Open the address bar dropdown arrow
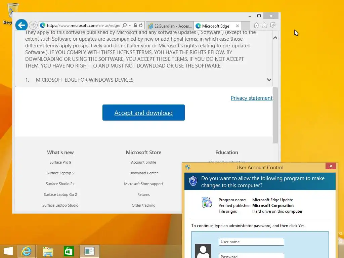Image resolution: width=344 pixels, height=258 pixels. point(130,26)
